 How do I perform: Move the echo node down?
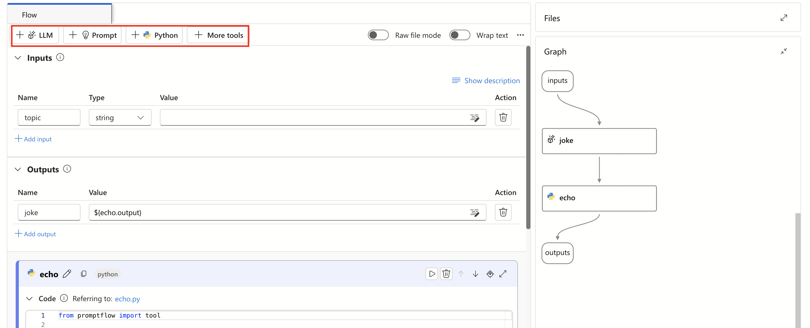[x=475, y=274]
